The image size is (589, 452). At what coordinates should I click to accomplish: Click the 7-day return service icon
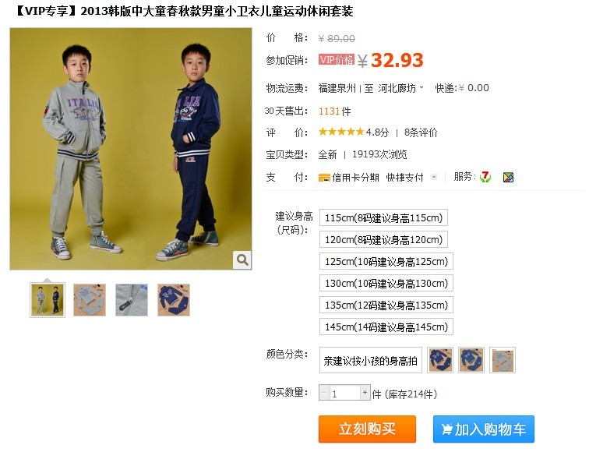click(x=485, y=177)
